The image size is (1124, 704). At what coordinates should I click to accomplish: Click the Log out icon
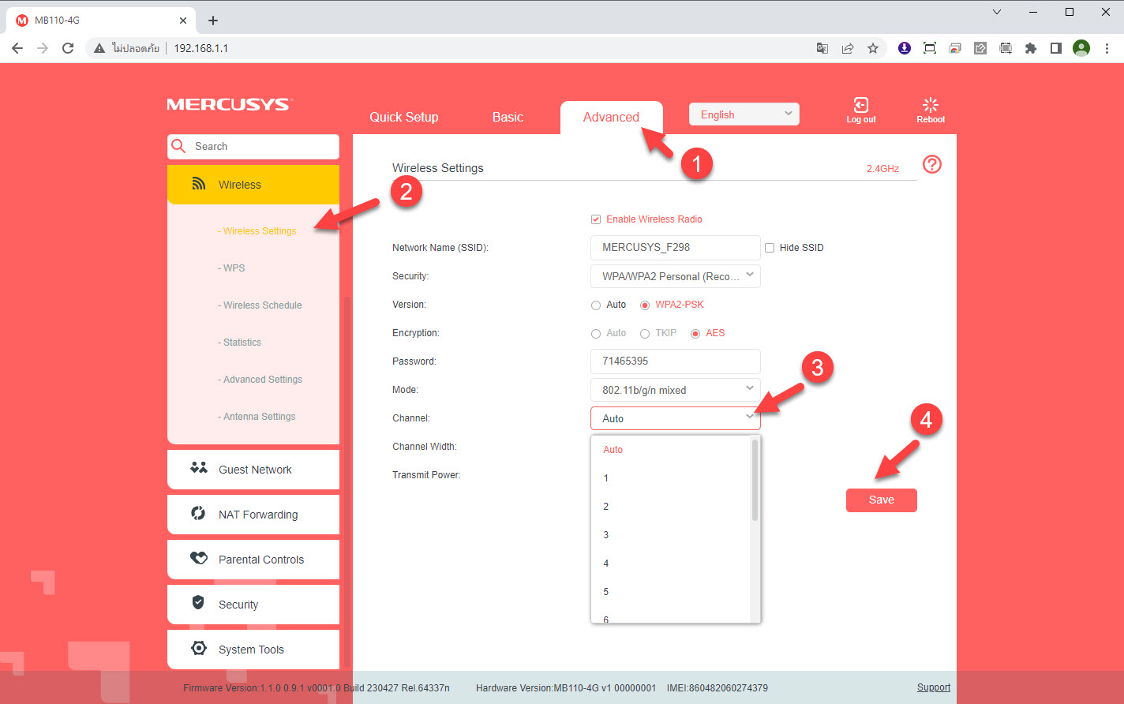coord(860,105)
